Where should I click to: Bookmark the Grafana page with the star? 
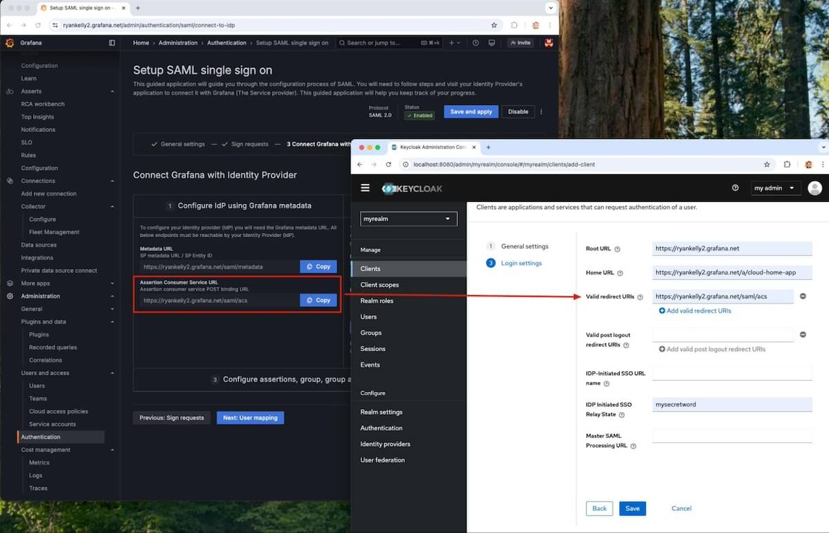494,25
